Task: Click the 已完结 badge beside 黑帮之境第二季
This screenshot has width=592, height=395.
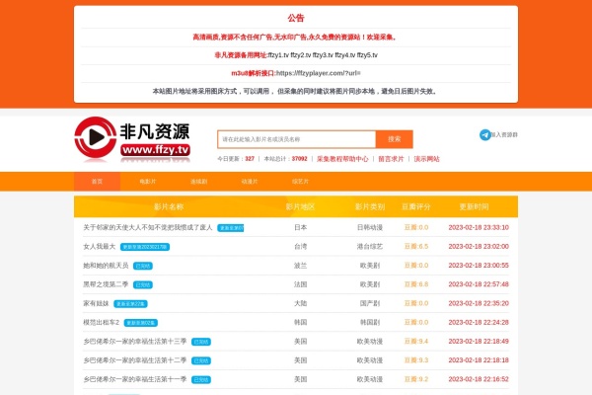Action: click(143, 284)
